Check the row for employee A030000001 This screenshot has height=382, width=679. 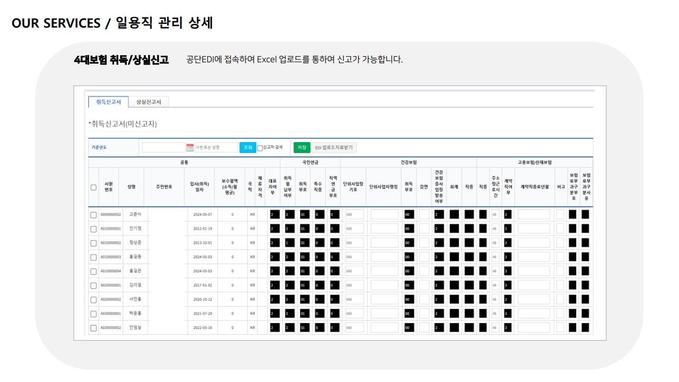pyautogui.click(x=93, y=314)
